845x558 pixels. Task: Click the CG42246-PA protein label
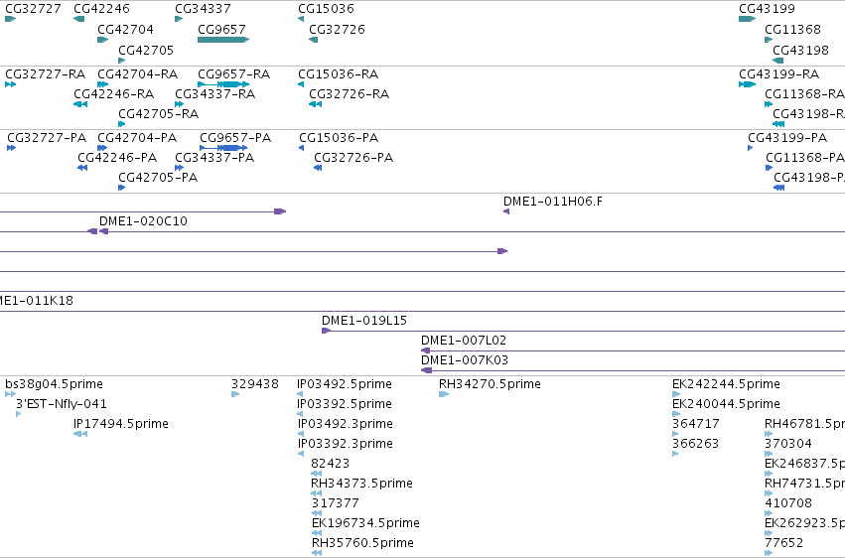[117, 158]
